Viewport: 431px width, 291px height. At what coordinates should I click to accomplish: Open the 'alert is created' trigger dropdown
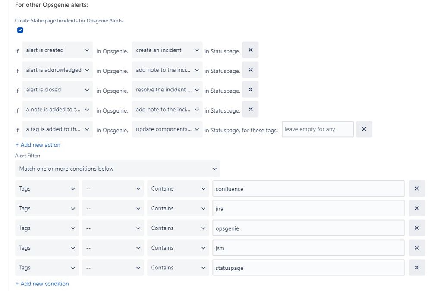(57, 50)
